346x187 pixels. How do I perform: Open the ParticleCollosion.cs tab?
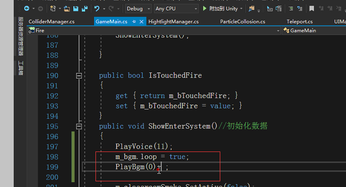click(x=242, y=22)
